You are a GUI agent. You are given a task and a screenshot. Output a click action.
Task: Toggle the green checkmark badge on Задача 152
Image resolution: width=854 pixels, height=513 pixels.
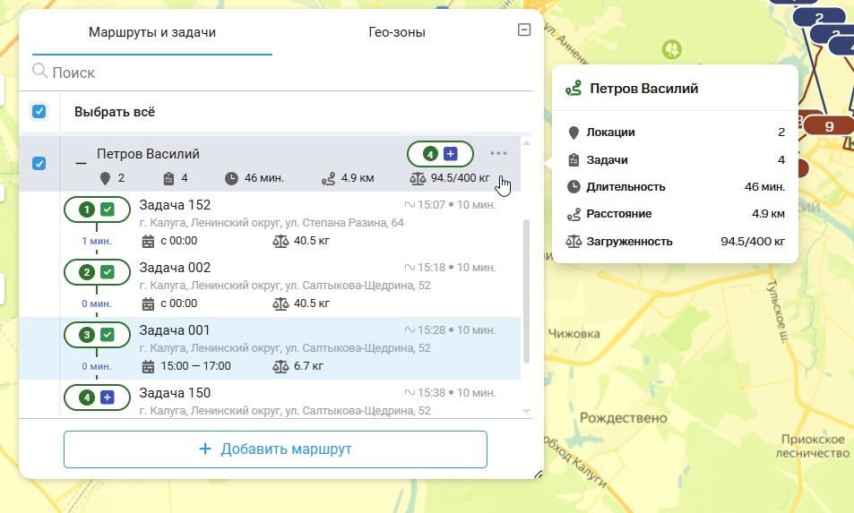pos(108,209)
